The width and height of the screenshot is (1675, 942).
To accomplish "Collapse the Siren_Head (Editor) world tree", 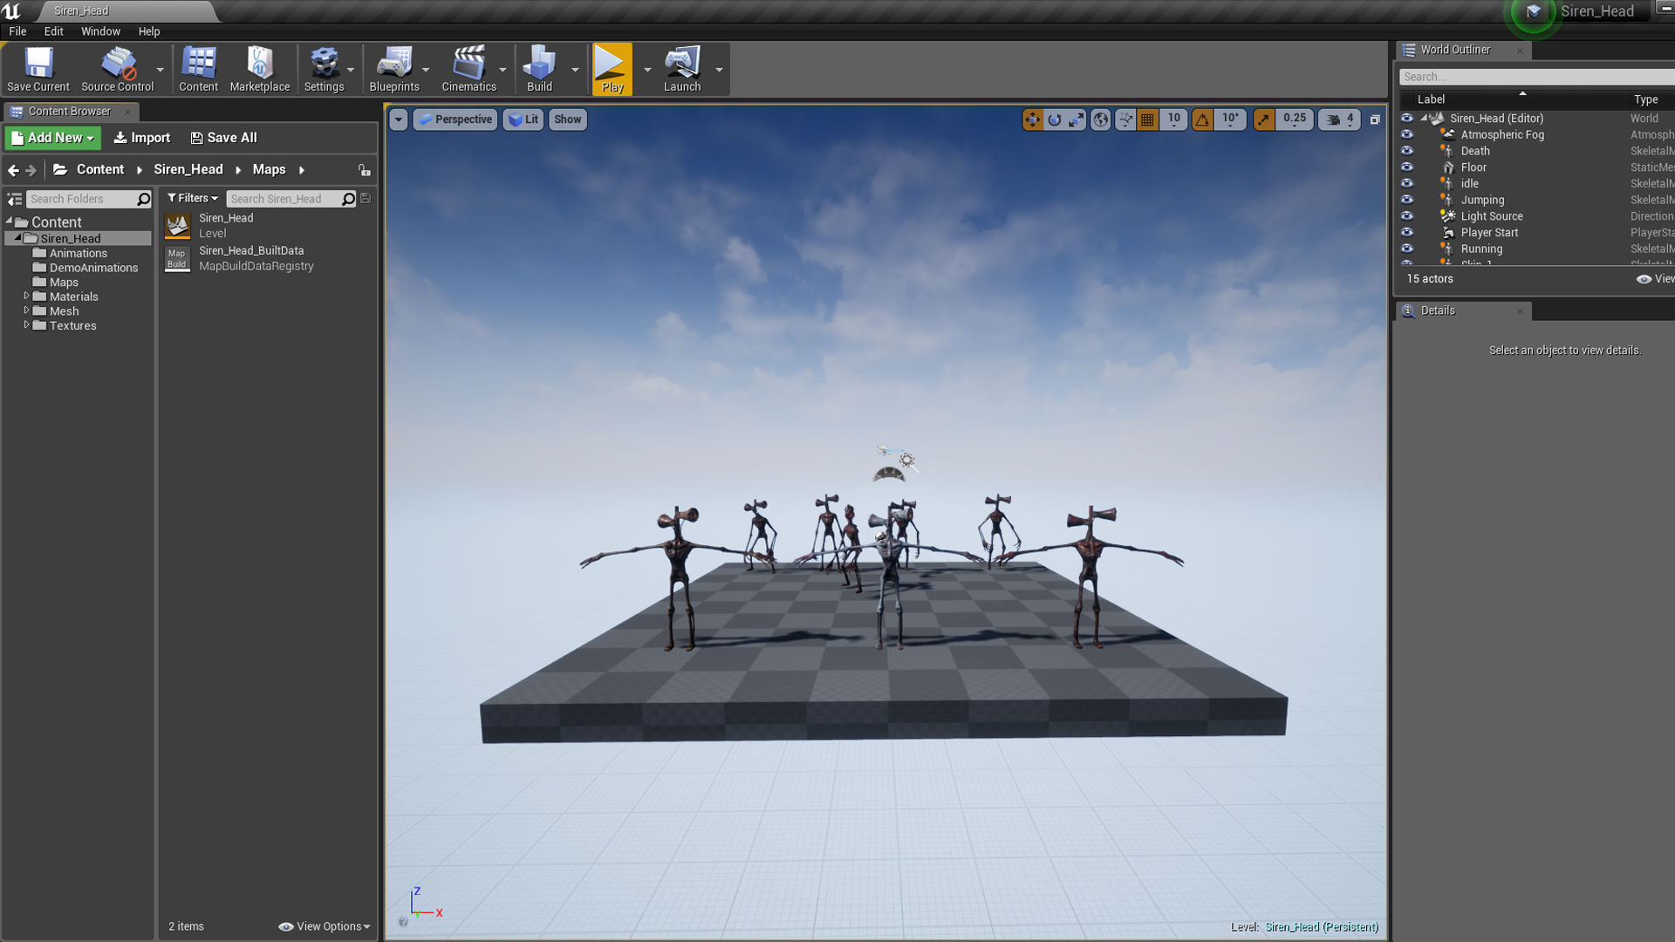I will [1425, 118].
